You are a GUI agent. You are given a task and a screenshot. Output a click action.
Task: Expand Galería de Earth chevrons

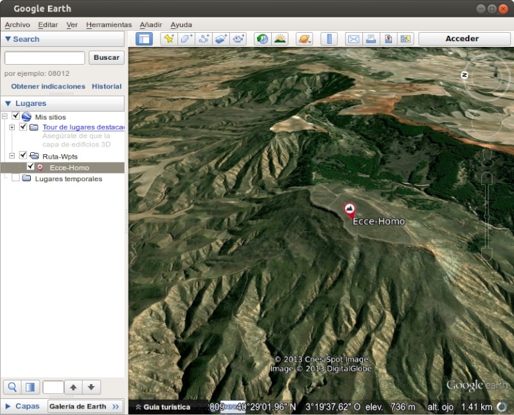[x=116, y=407]
